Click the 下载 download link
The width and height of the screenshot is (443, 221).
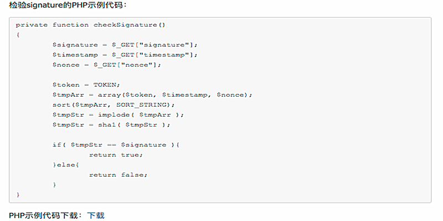96,215
